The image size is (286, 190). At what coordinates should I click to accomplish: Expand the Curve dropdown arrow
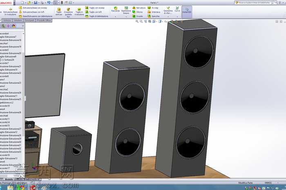click(x=177, y=17)
